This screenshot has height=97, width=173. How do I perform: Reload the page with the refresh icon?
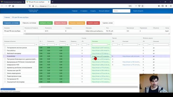[x=10, y=6]
